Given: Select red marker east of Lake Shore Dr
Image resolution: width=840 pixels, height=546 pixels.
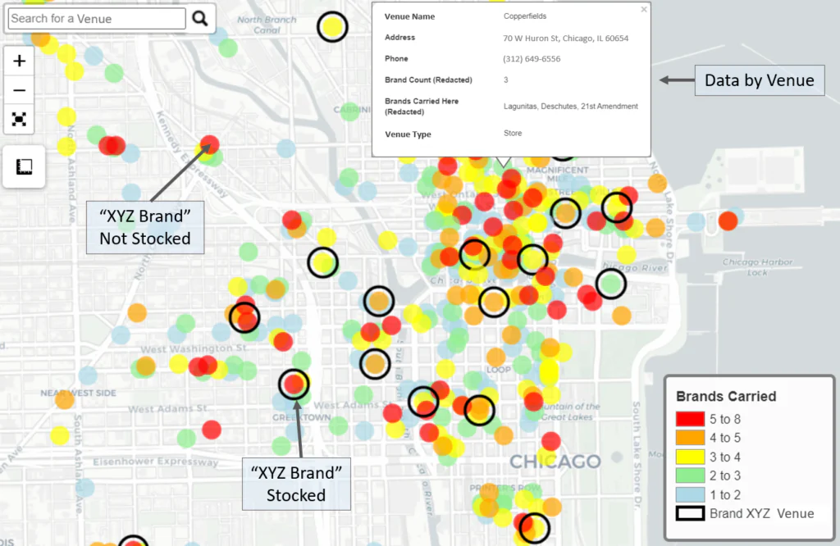Looking at the screenshot, I should coord(728,221).
